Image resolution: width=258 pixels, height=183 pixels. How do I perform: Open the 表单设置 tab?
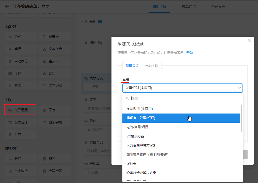pos(189,7)
